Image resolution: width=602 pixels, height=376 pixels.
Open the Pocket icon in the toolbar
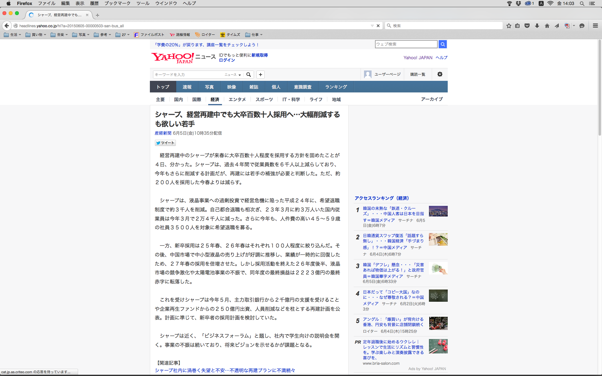point(527,26)
